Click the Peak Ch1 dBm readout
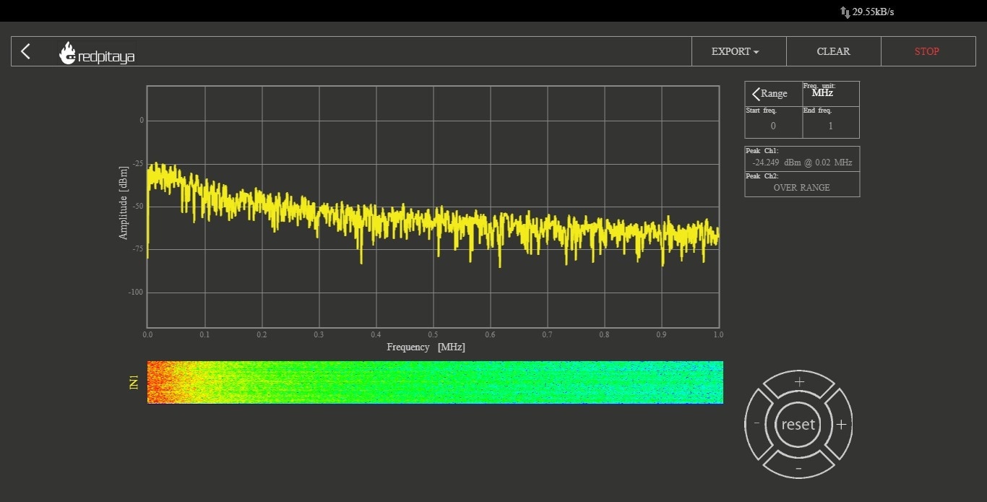Screen dimensions: 987x502 coord(802,163)
